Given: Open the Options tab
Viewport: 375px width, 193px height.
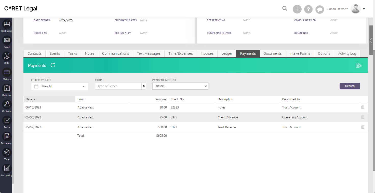Looking at the screenshot, I should pyautogui.click(x=324, y=53).
